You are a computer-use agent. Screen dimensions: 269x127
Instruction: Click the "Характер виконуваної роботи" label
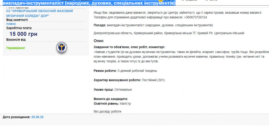pyautogui.click(x=117, y=80)
